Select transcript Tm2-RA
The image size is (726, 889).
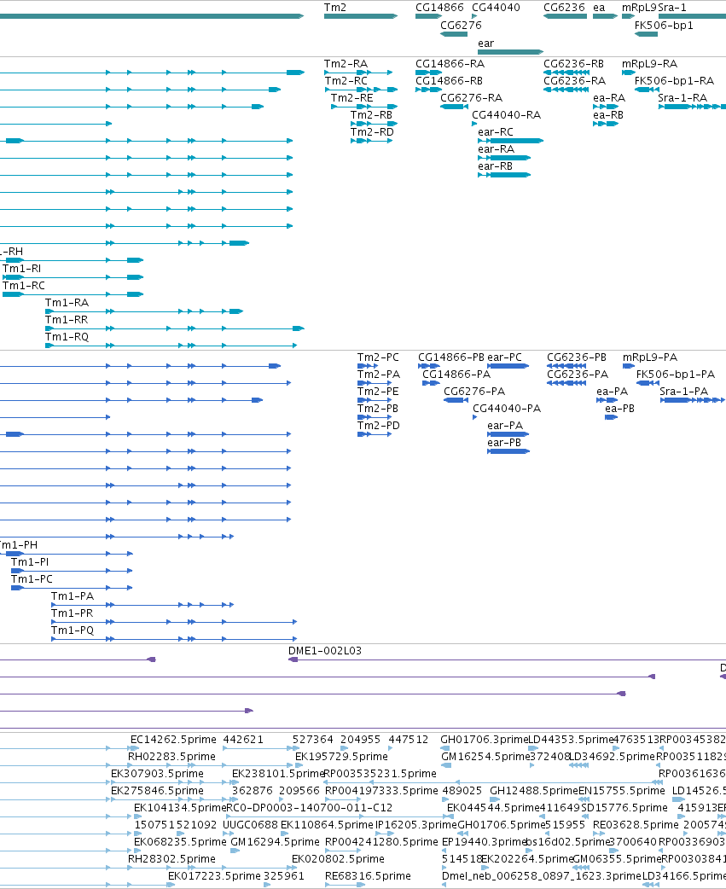tap(346, 64)
